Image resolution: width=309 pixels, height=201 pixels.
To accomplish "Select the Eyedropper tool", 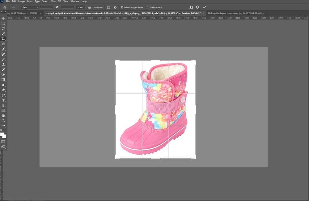I will [x=3, y=49].
